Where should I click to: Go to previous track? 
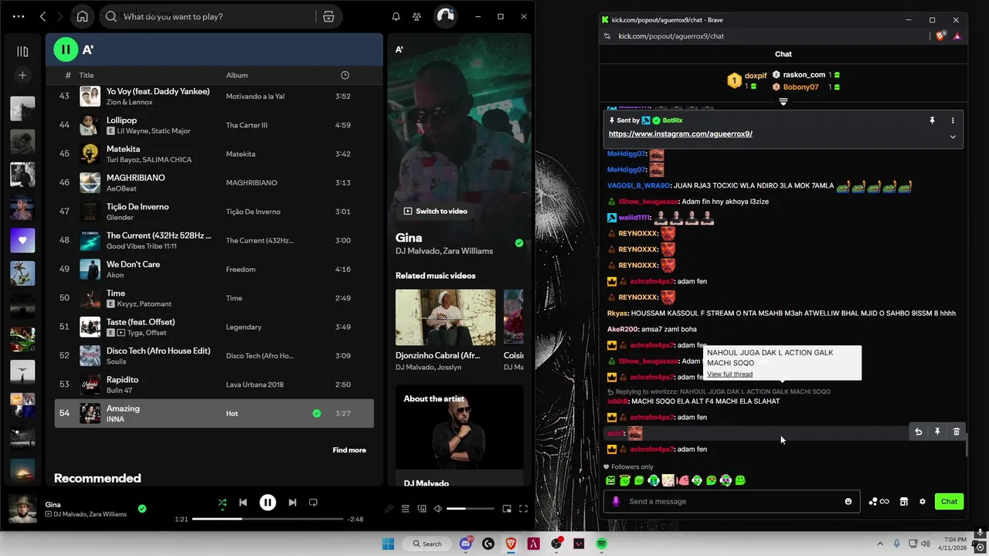[x=243, y=502]
